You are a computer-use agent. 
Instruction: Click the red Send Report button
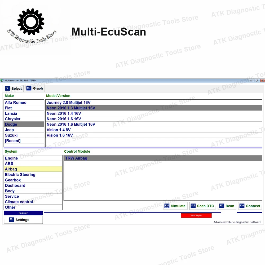point(196,215)
